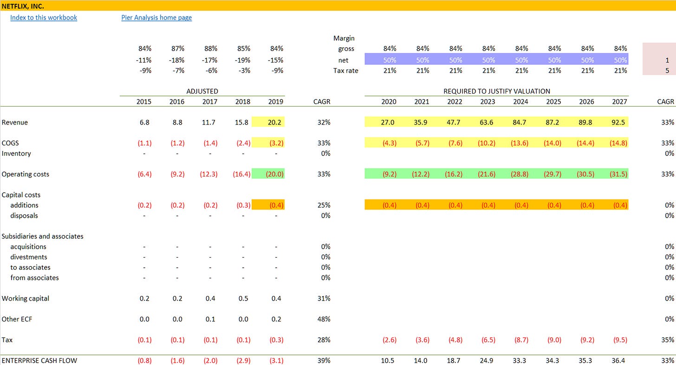Select the 2021 year column header
Viewport: 676px width, 365px height.
coord(422,101)
